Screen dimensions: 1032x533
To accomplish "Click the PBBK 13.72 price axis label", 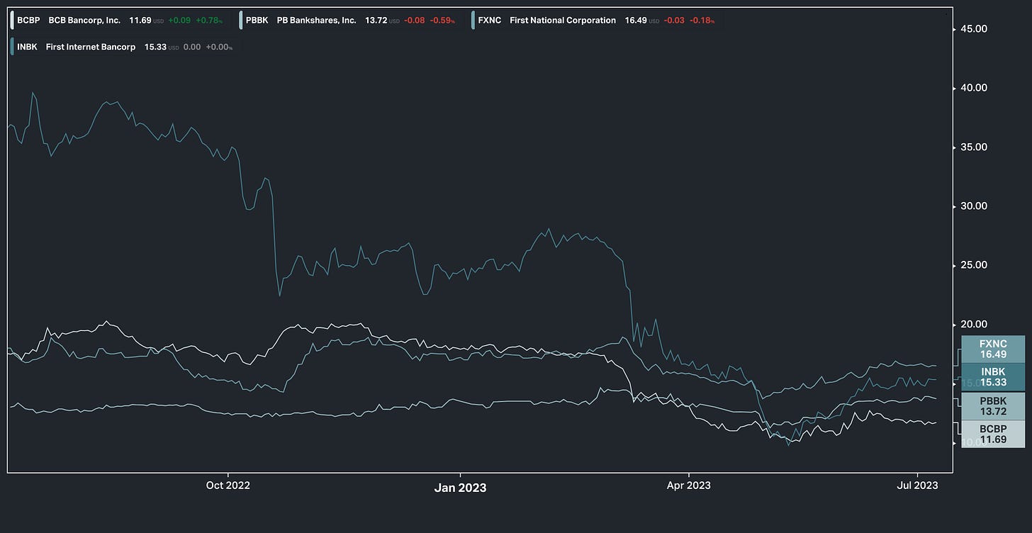I will point(993,406).
